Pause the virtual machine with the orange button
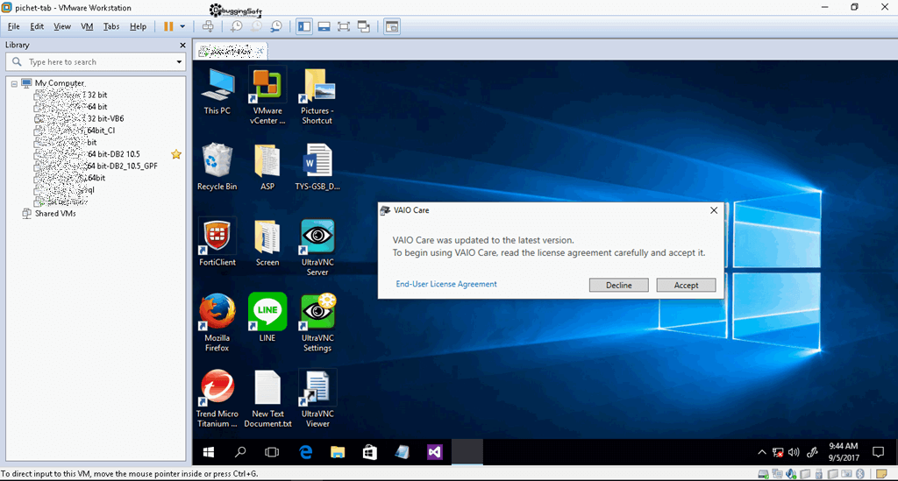Image resolution: width=898 pixels, height=481 pixels. 168,26
